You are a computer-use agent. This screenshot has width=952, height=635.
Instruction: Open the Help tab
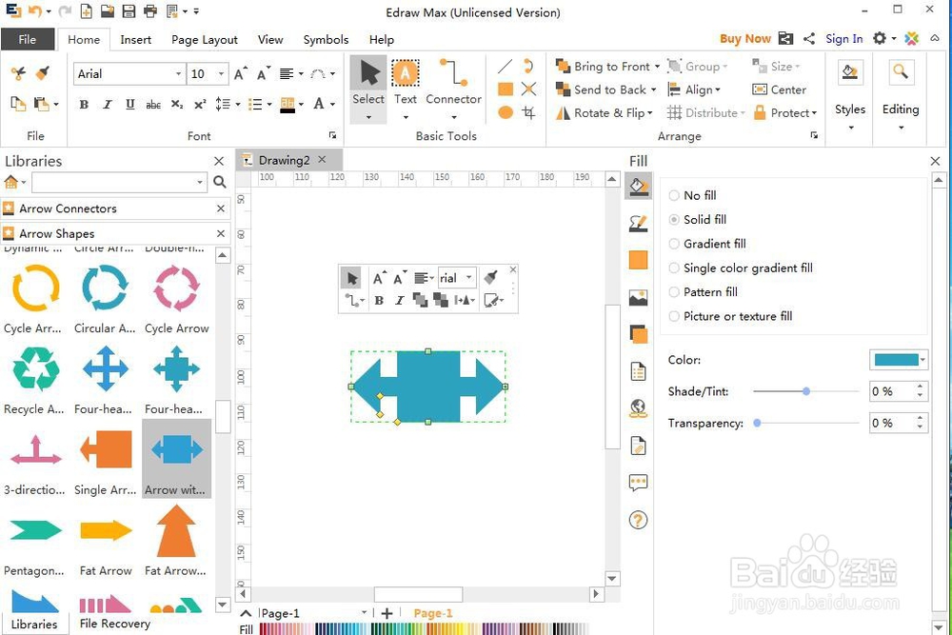pyautogui.click(x=382, y=39)
